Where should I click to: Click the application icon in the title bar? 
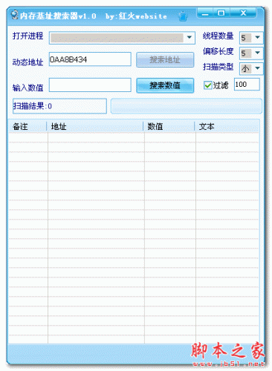click(15, 15)
